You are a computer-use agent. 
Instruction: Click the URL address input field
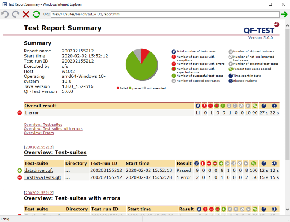pyautogui.click(x=165, y=14)
